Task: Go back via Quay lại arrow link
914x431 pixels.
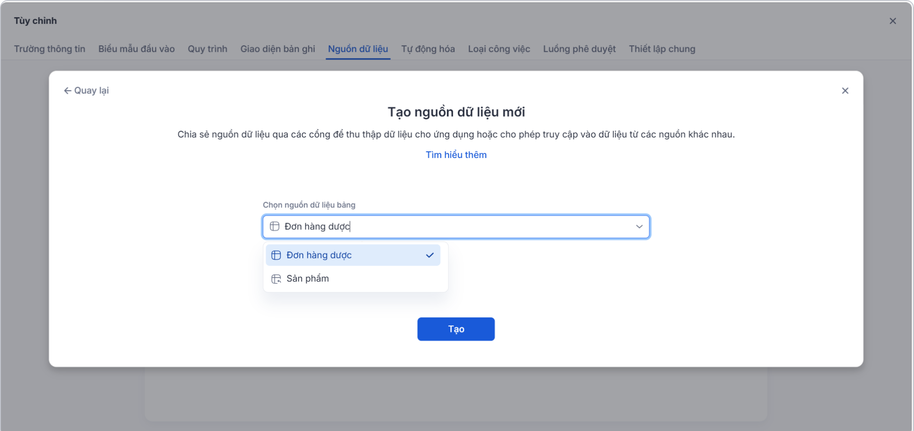Action: coord(86,91)
